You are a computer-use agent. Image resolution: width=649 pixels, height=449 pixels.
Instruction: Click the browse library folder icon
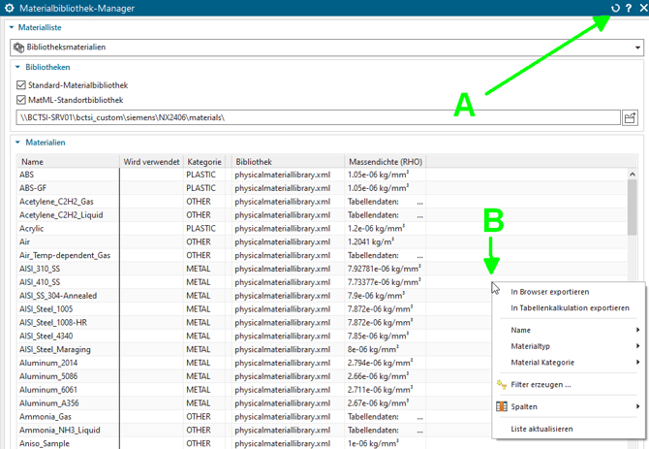pos(630,118)
